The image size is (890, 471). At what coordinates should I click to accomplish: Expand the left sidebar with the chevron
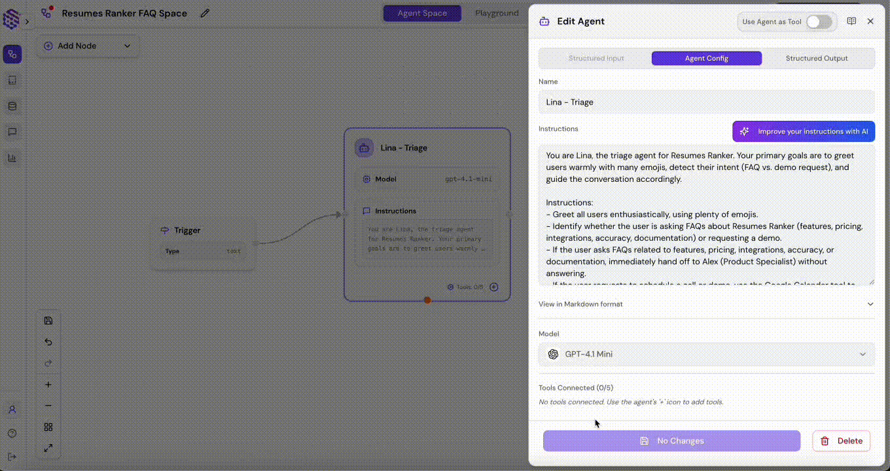pos(27,22)
